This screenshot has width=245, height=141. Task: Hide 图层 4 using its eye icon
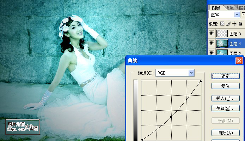(211, 43)
